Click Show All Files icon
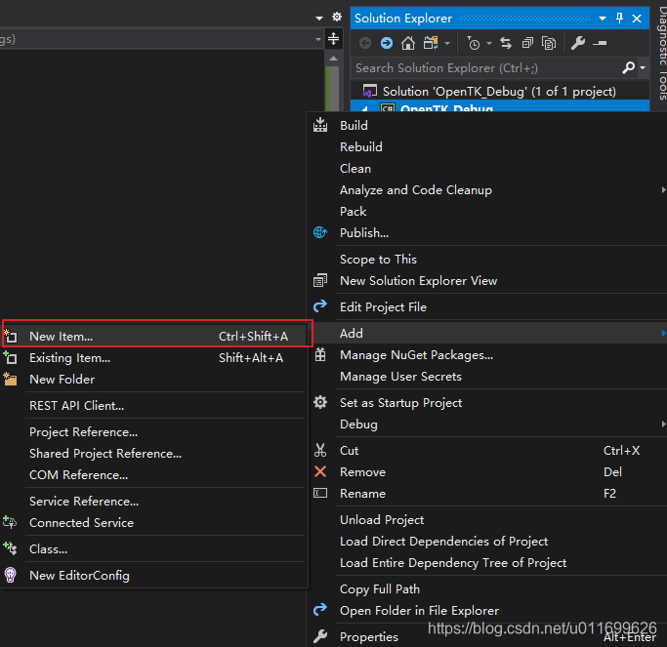The image size is (667, 647). pyautogui.click(x=549, y=43)
